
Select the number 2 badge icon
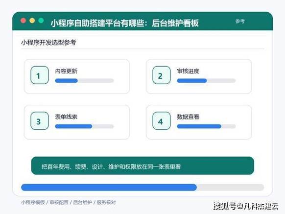162,75
